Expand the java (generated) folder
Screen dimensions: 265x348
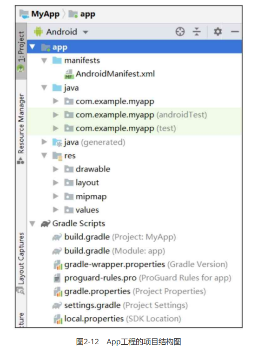[x=44, y=142]
